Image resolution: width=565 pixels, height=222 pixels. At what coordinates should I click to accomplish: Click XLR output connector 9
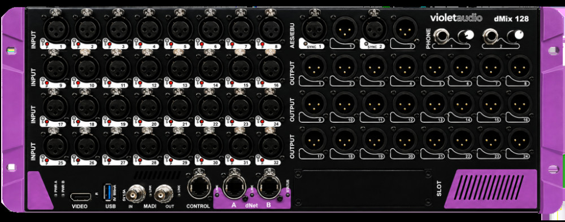click(x=314, y=104)
